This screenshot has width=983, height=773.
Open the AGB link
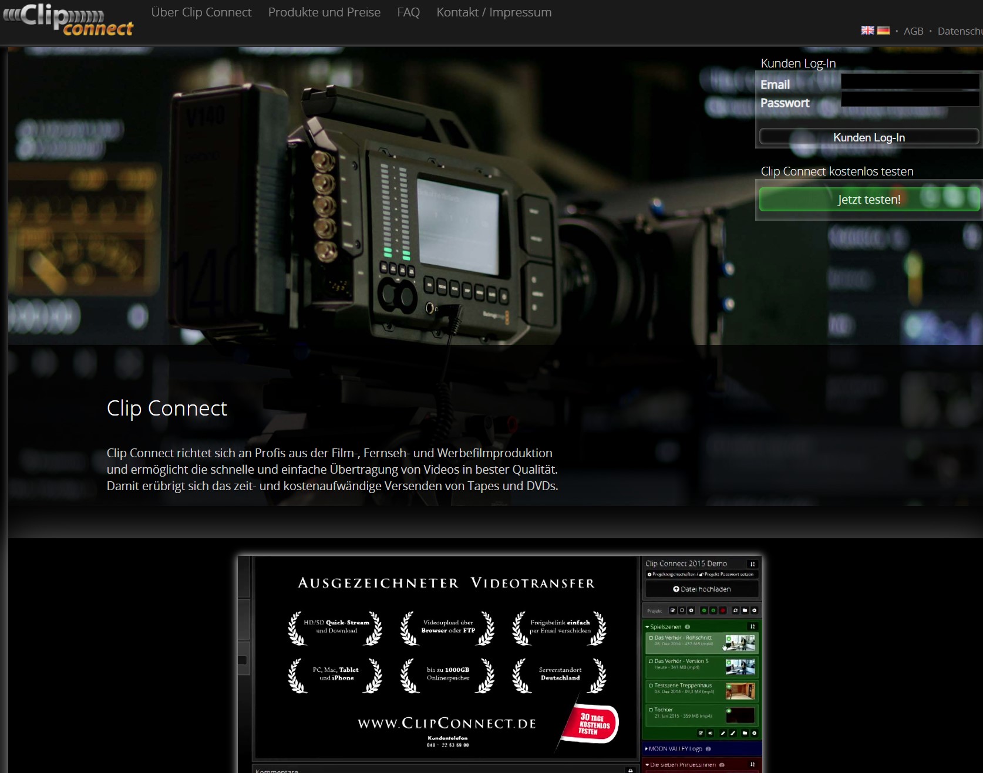[914, 31]
